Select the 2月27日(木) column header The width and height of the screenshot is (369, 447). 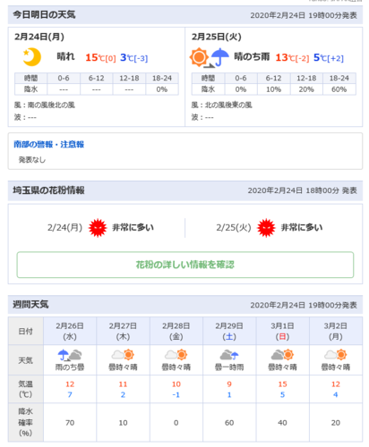(123, 331)
